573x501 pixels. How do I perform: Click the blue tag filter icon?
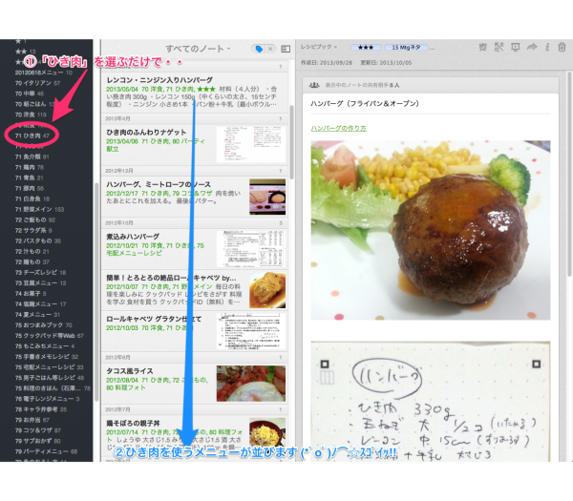point(259,49)
